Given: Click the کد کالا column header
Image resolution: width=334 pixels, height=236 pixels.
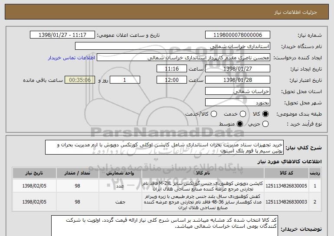Looking at the screenshot, I should (x=286, y=173).
